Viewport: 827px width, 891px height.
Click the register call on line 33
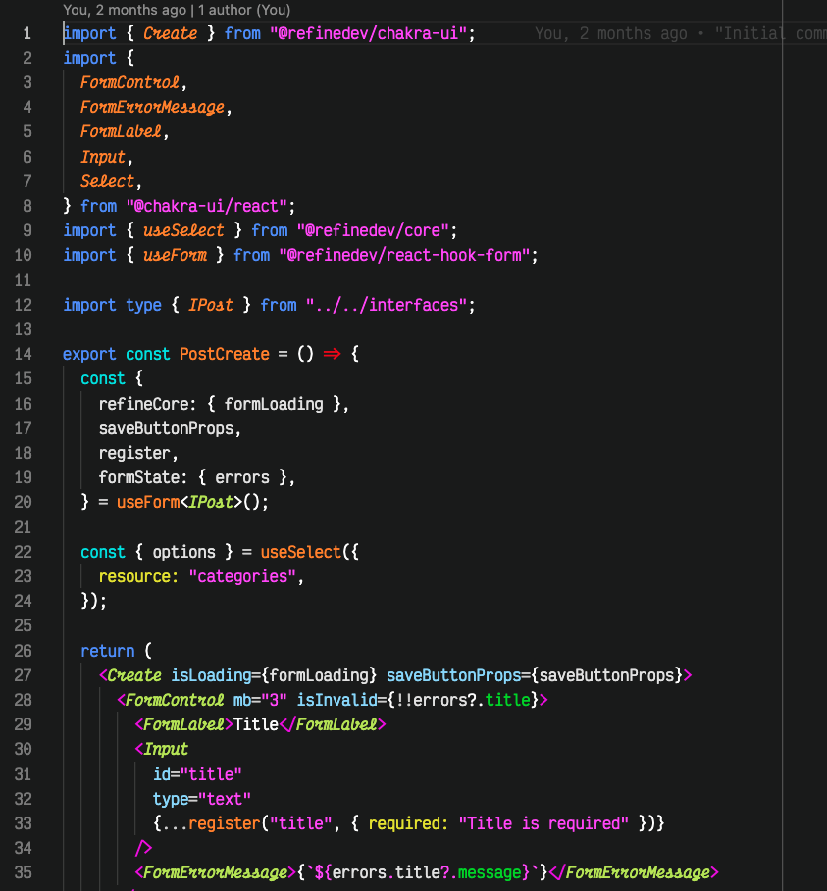click(x=224, y=823)
